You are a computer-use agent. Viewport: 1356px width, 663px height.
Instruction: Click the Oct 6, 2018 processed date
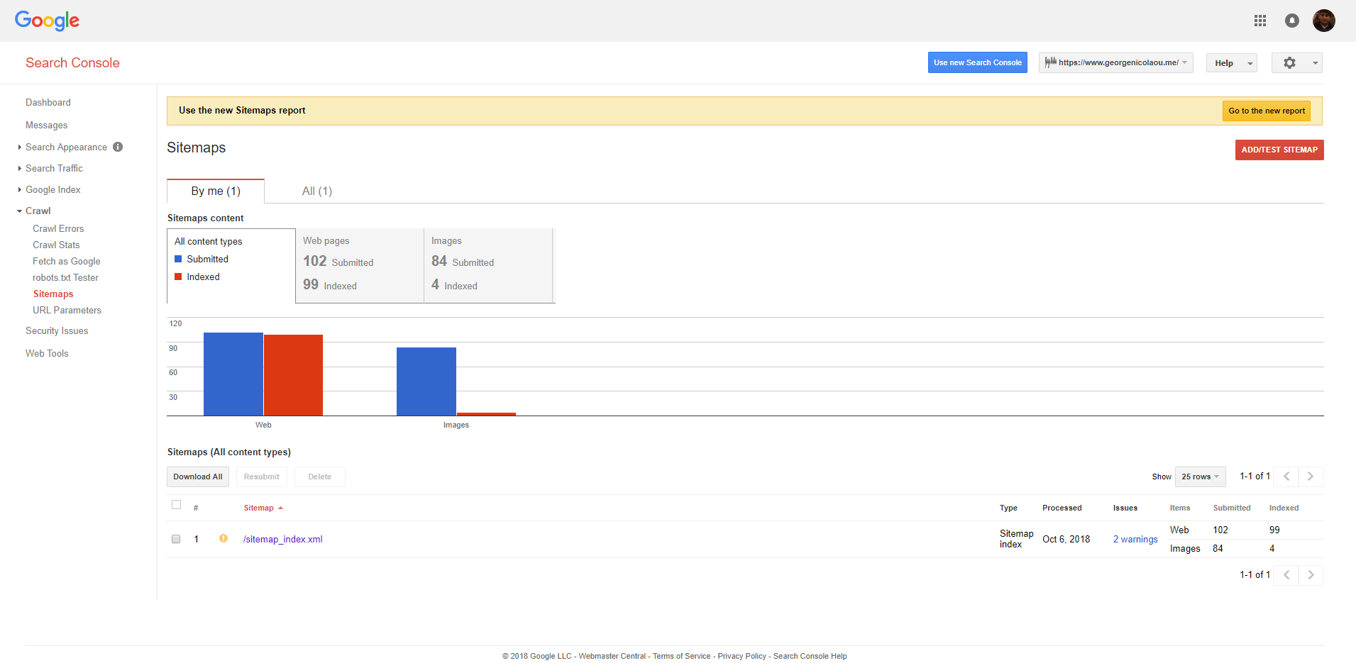tap(1066, 539)
